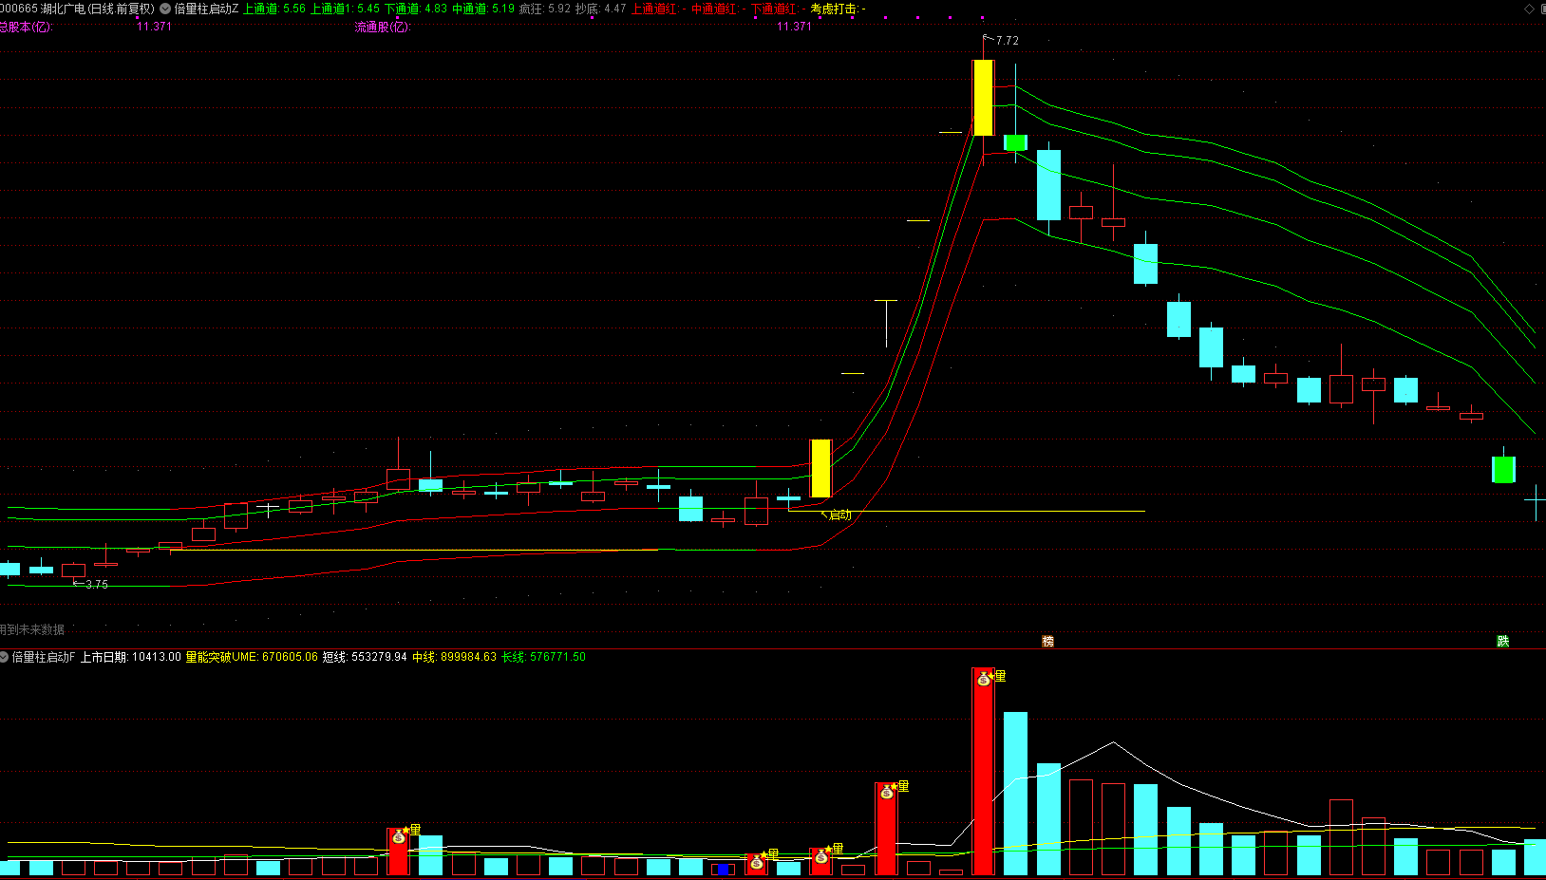Click the small blue volume bar

(724, 870)
